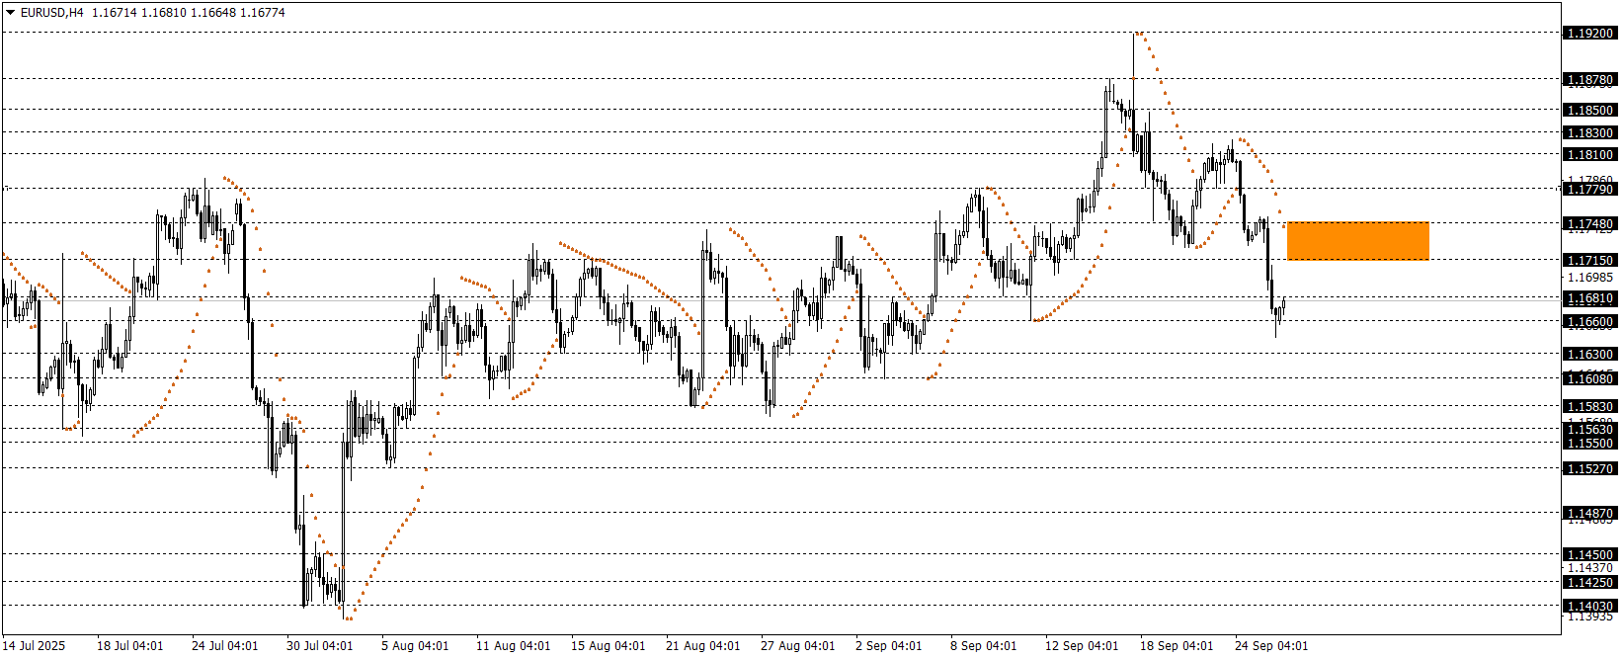
Task: Click the 15 Aug 04:01 time label
Action: tap(608, 646)
